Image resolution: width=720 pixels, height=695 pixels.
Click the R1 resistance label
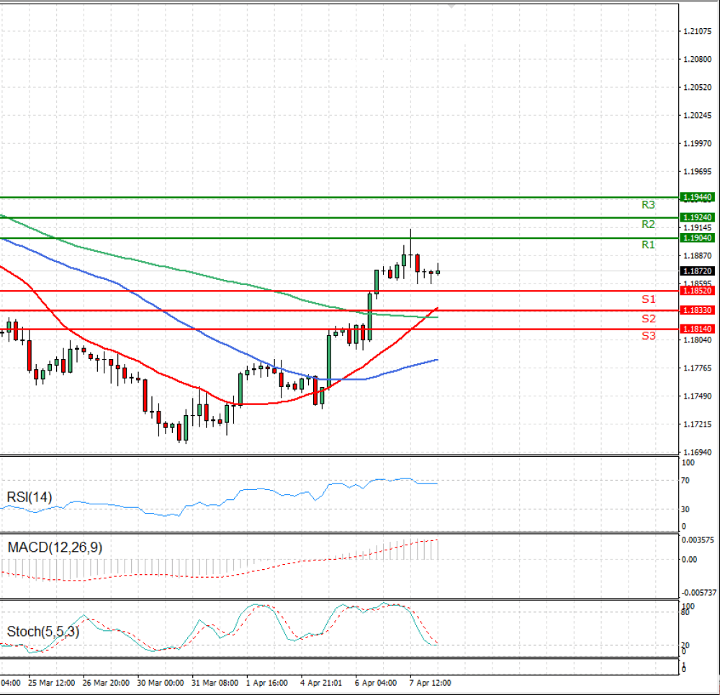point(648,245)
